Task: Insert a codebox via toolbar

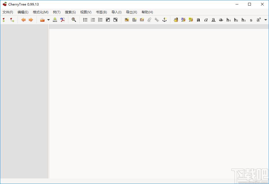Action: [142, 20]
